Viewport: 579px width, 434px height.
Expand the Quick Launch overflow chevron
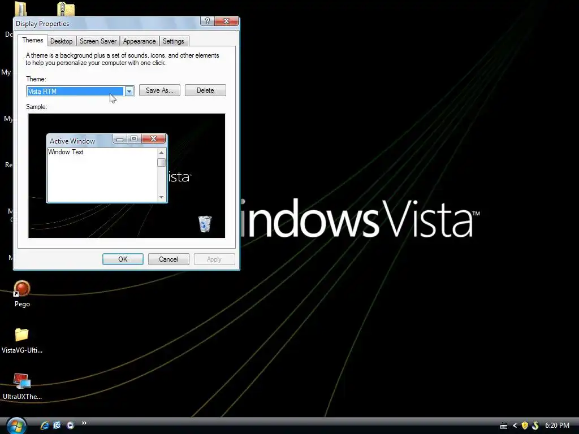pos(84,423)
